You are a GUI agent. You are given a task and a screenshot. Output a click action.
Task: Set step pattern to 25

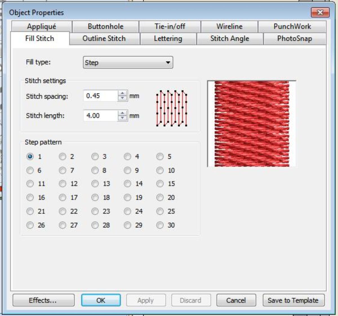160,211
